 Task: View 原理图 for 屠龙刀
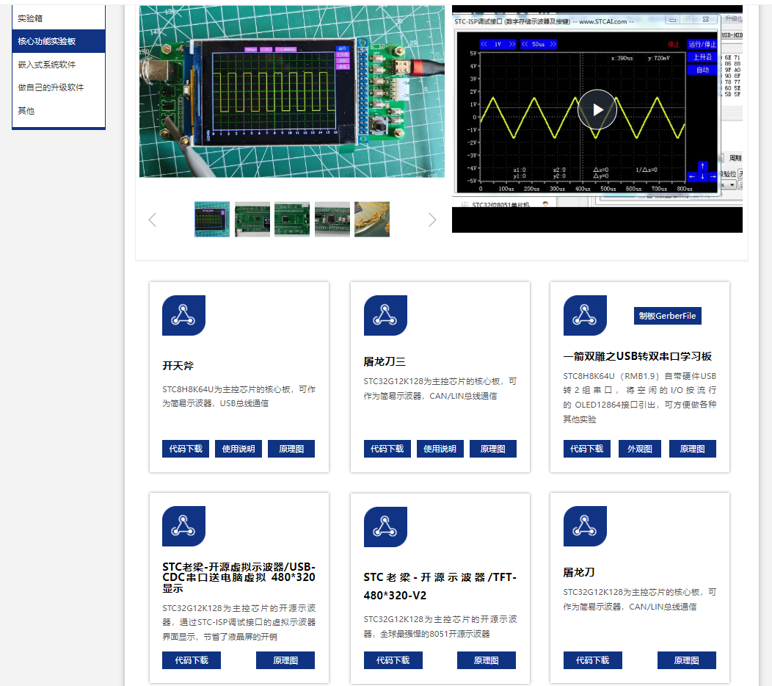686,660
